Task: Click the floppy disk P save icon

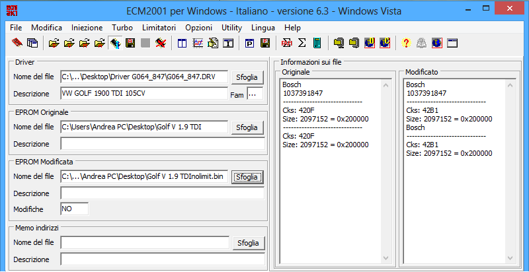Action: click(265, 43)
